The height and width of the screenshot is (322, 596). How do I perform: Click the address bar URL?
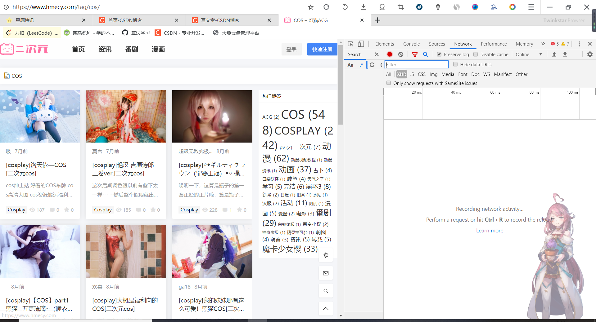click(56, 7)
